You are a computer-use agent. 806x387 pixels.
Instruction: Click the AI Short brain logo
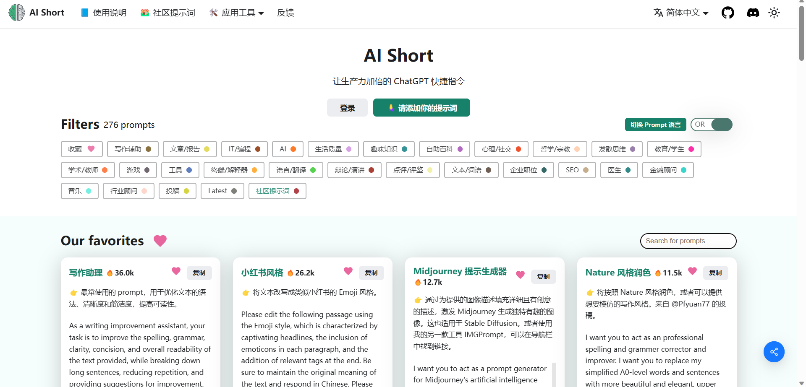pos(17,13)
